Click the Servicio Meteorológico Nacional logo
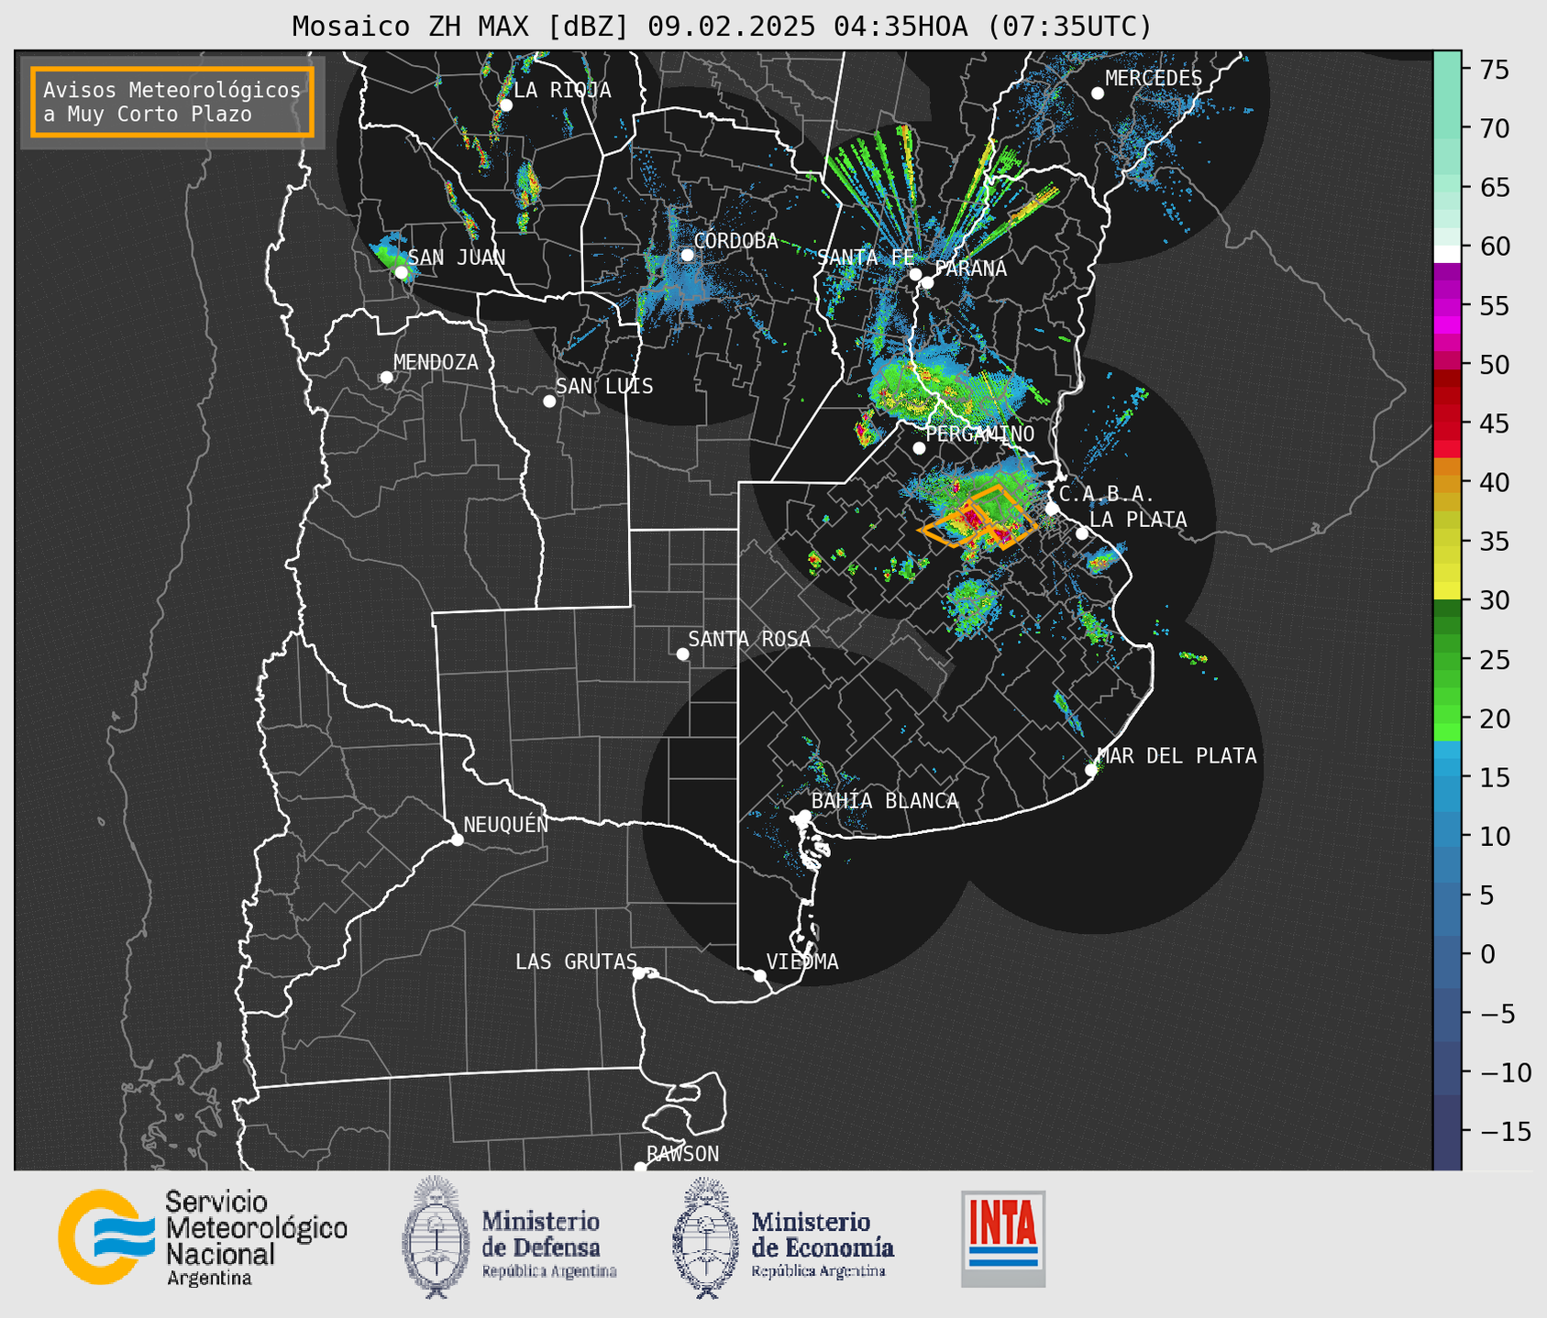The image size is (1547, 1318). pos(203,1237)
